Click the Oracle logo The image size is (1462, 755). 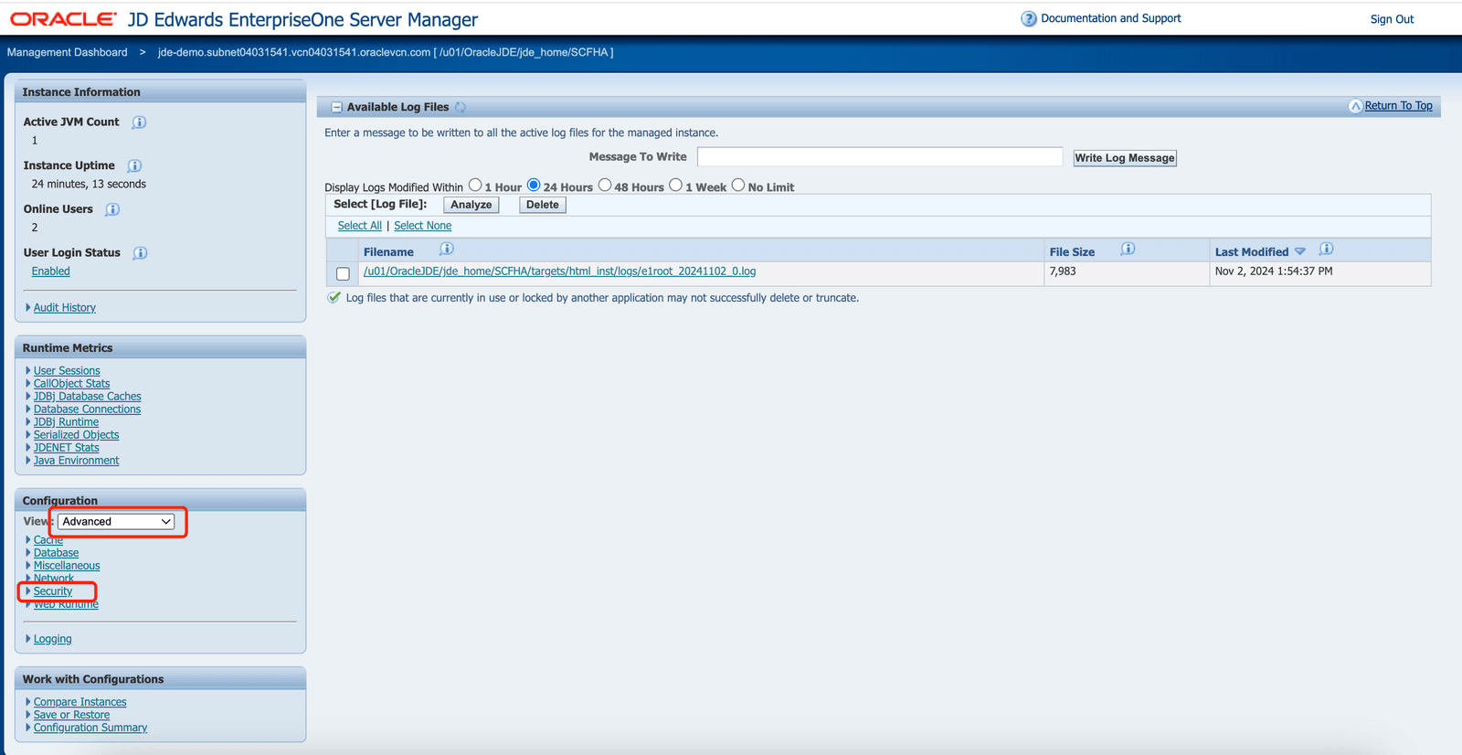63,18
